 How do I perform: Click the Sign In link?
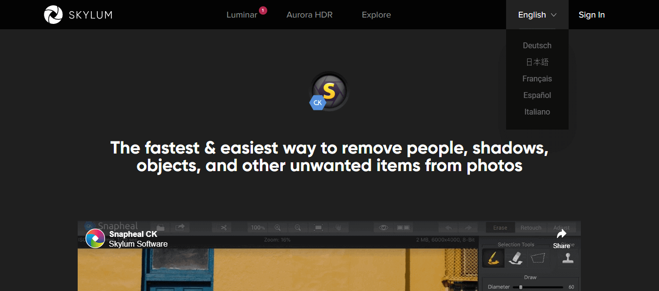click(x=592, y=15)
